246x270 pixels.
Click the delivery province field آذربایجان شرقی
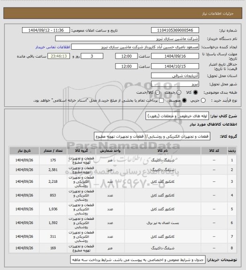(x=175, y=75)
